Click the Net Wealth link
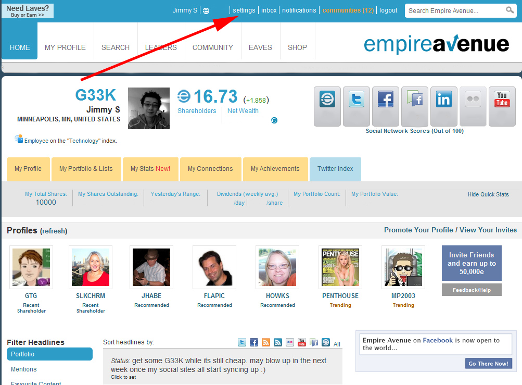522x385 pixels. tap(243, 110)
